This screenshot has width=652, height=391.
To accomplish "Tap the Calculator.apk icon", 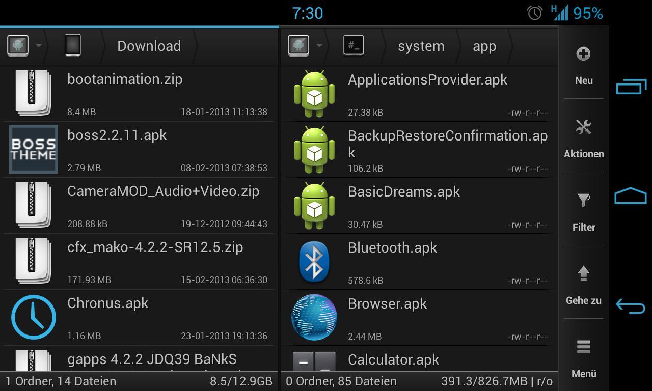I will click(x=314, y=361).
